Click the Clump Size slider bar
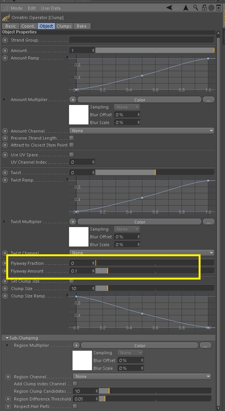The height and width of the screenshot is (411, 225). coord(155,289)
